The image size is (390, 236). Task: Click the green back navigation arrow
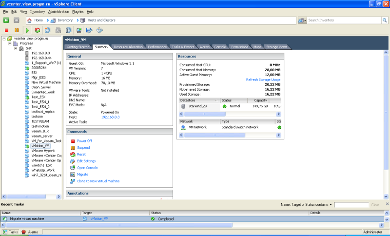click(x=6, y=20)
